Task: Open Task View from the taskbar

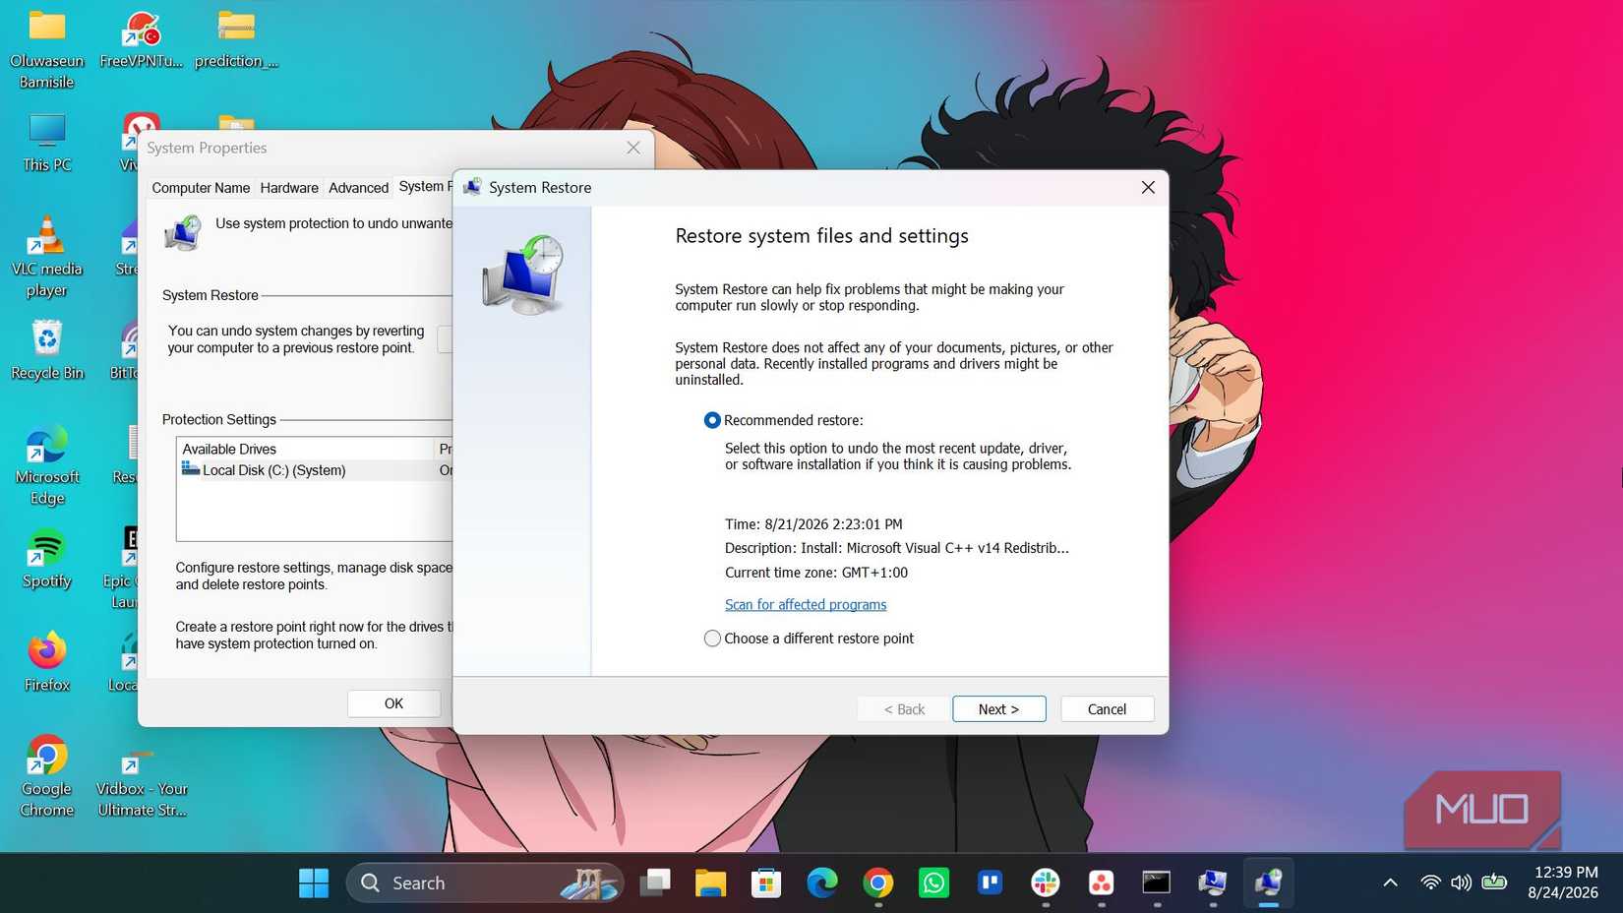Action: [654, 883]
